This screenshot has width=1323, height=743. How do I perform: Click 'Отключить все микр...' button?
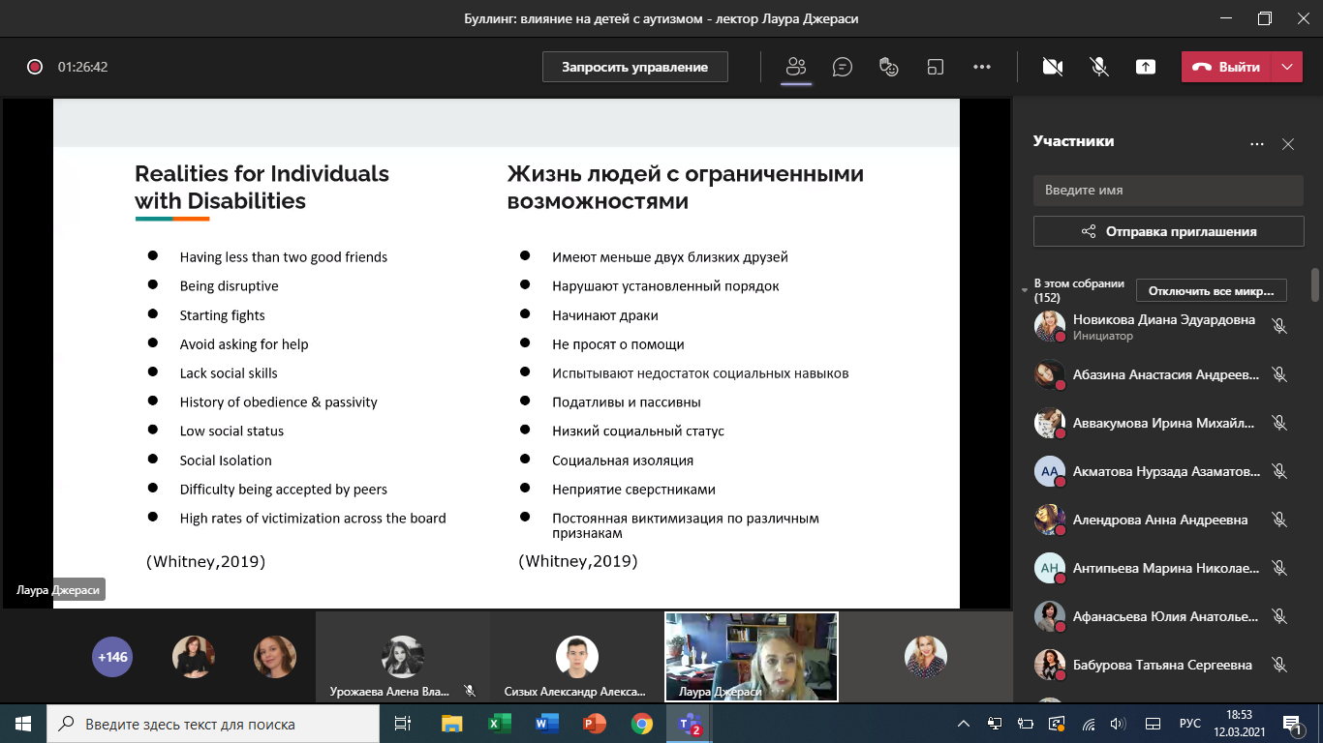click(1211, 290)
